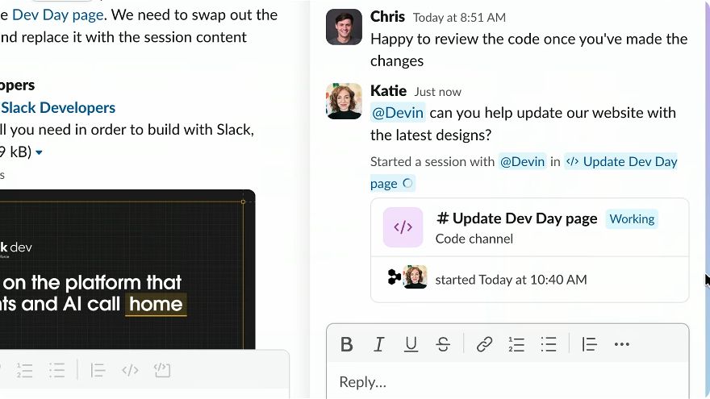The width and height of the screenshot is (710, 399).
Task: Click bulleted list icon in left composer
Action: [57, 371]
